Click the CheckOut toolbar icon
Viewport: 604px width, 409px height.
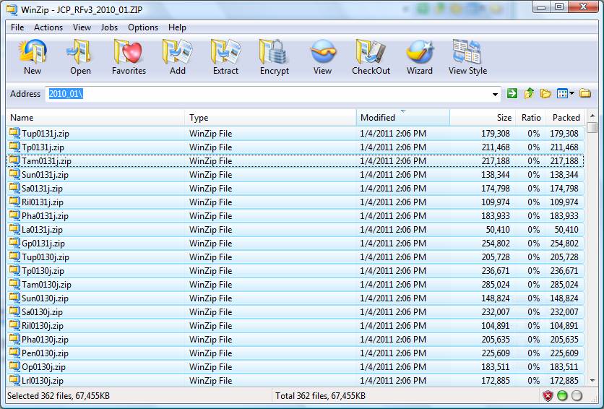(x=371, y=52)
